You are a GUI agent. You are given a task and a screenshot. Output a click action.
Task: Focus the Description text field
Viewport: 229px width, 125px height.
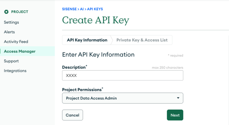click(x=123, y=75)
